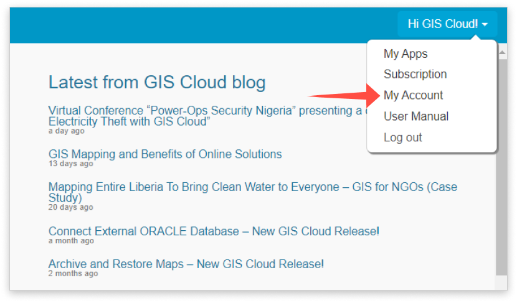The width and height of the screenshot is (517, 303).
Task: Open Archive and Restore Maps post
Action: click(186, 264)
